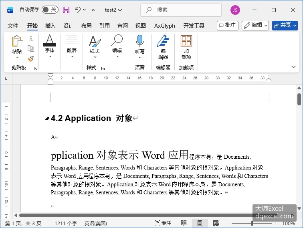303x228 pixels.
Task: Click the page count status 第 1 页, 共 3 页
Action: 23,224
